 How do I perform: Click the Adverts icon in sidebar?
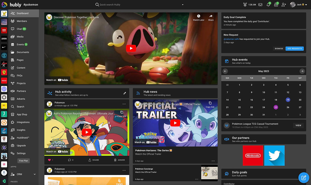[12, 99]
